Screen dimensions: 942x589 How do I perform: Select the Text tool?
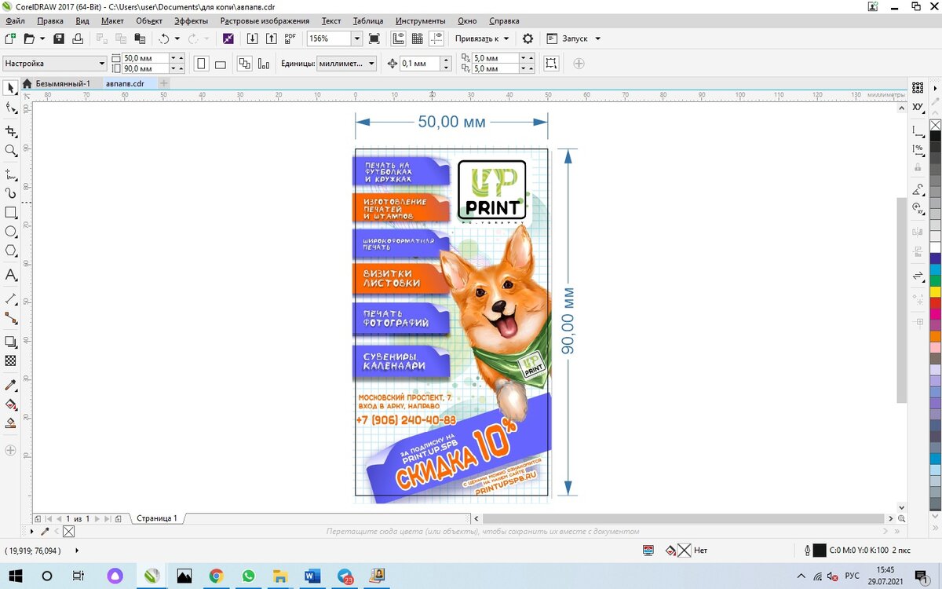coord(10,275)
